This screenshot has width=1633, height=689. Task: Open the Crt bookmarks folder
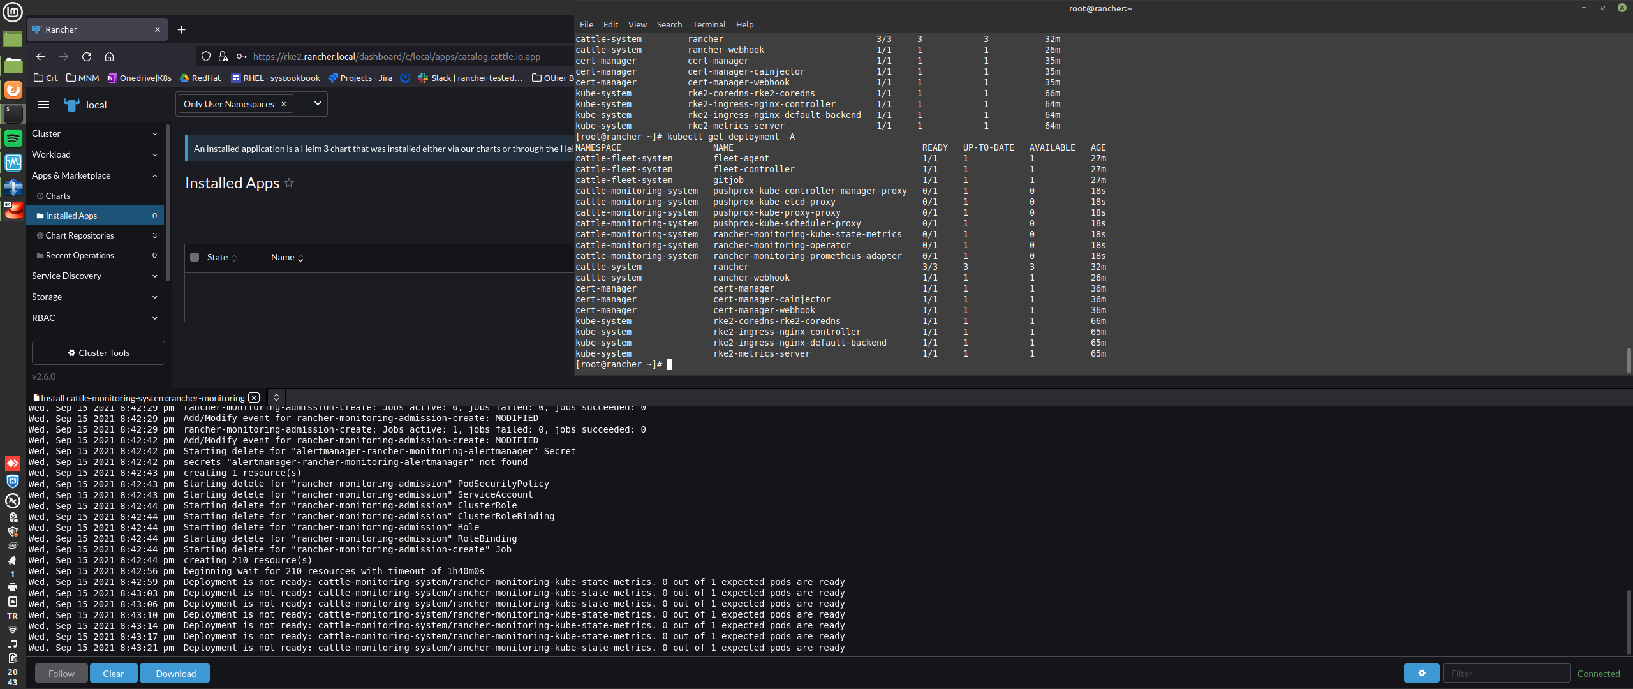pos(46,78)
